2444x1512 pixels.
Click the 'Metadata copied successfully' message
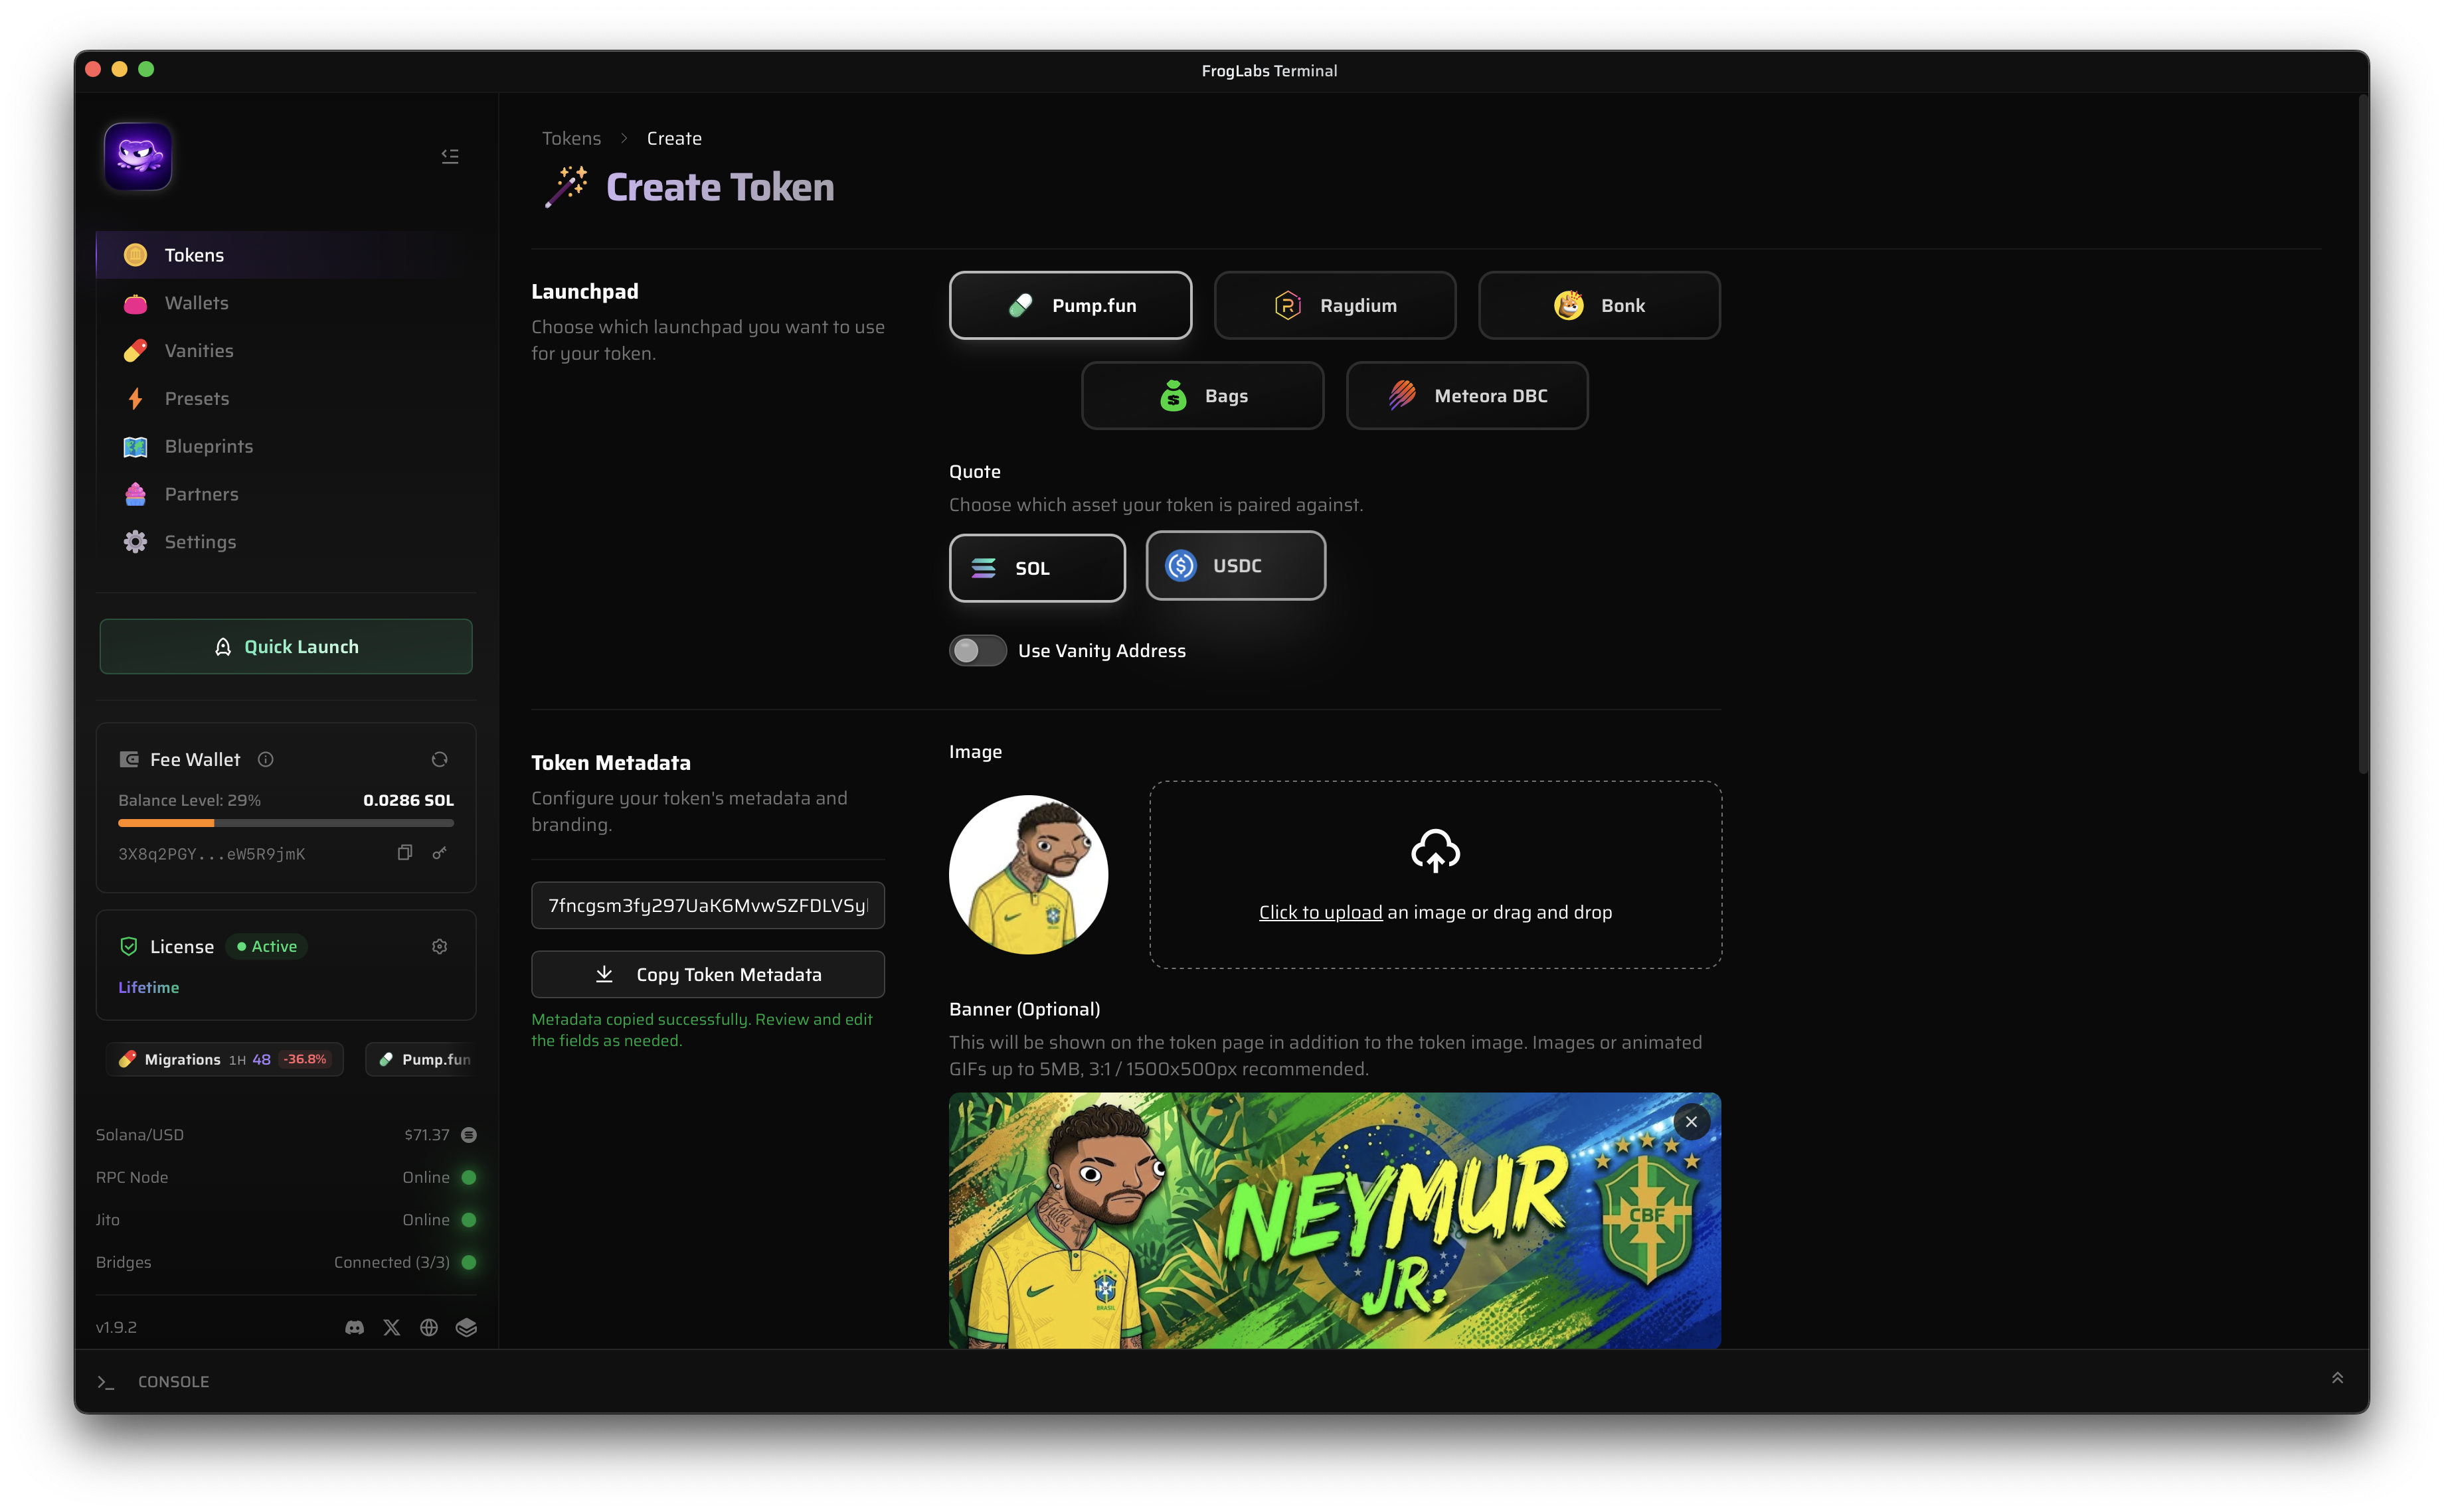click(702, 1030)
